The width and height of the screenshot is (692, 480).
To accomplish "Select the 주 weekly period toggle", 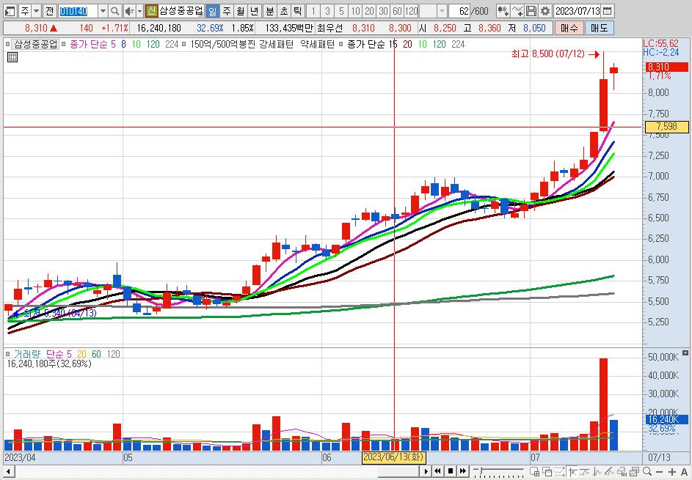I will [x=227, y=11].
